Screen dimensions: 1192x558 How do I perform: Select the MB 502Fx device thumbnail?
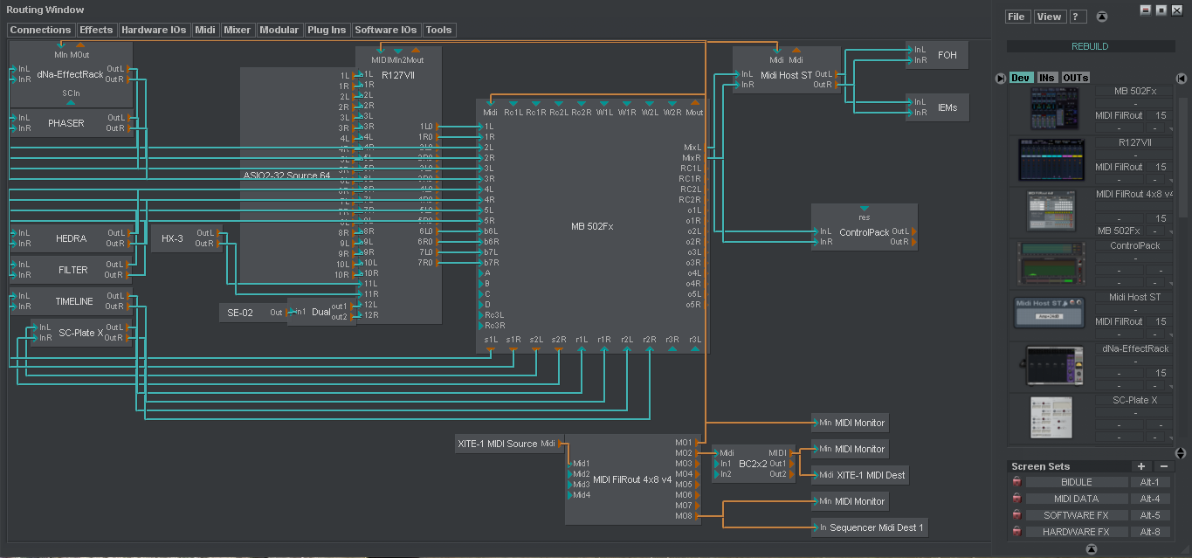1051,107
